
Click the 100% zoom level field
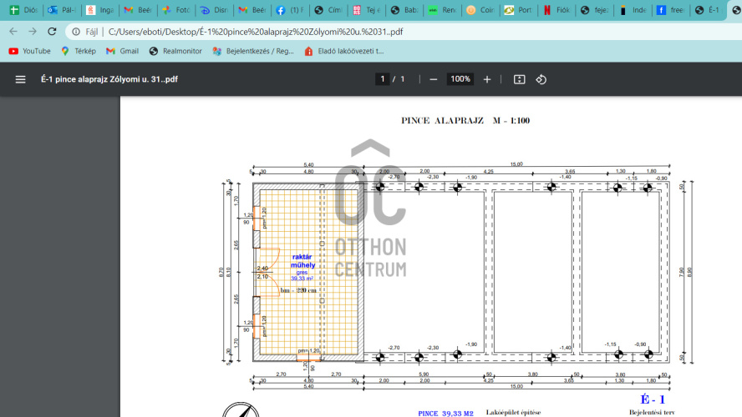460,79
